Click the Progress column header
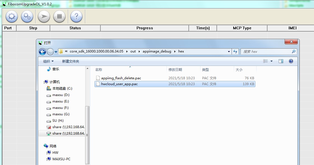314x165 pixels. click(x=145, y=28)
